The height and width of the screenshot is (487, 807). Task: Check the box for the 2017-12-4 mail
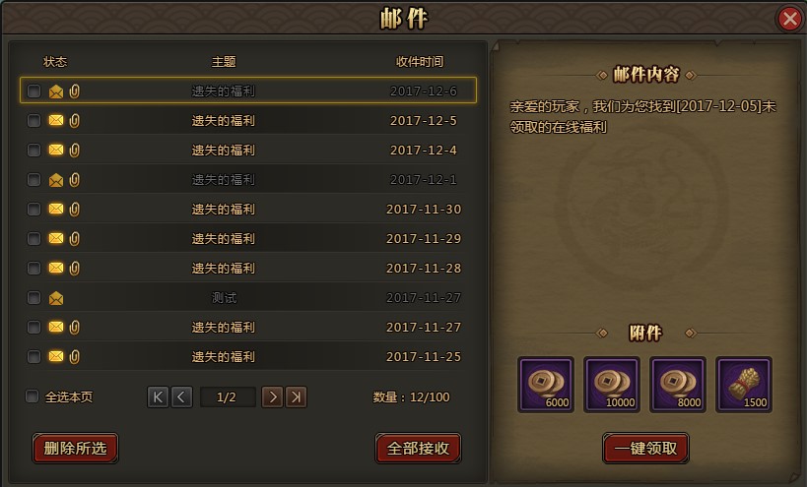(34, 150)
